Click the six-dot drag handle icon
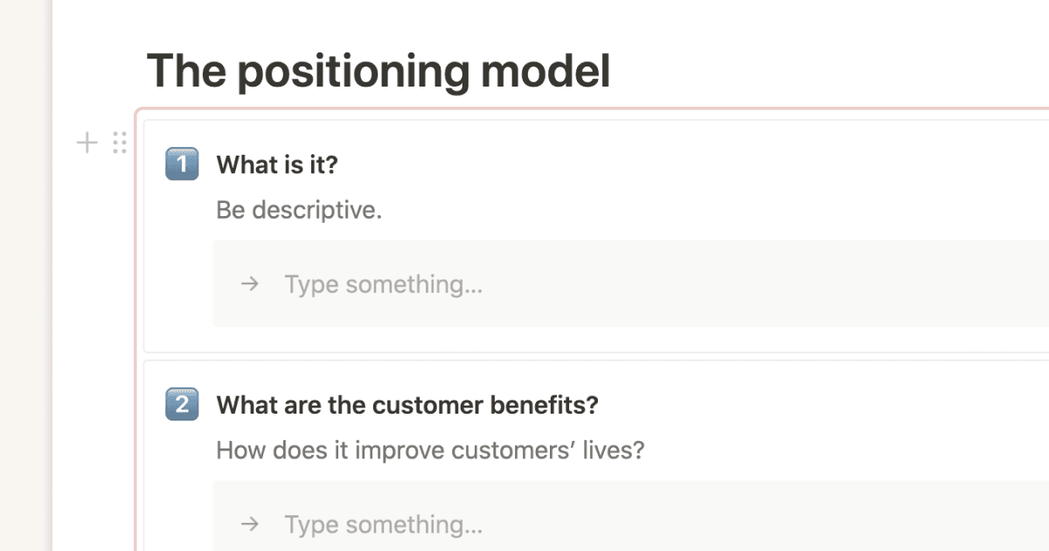This screenshot has width=1049, height=551. tap(120, 143)
